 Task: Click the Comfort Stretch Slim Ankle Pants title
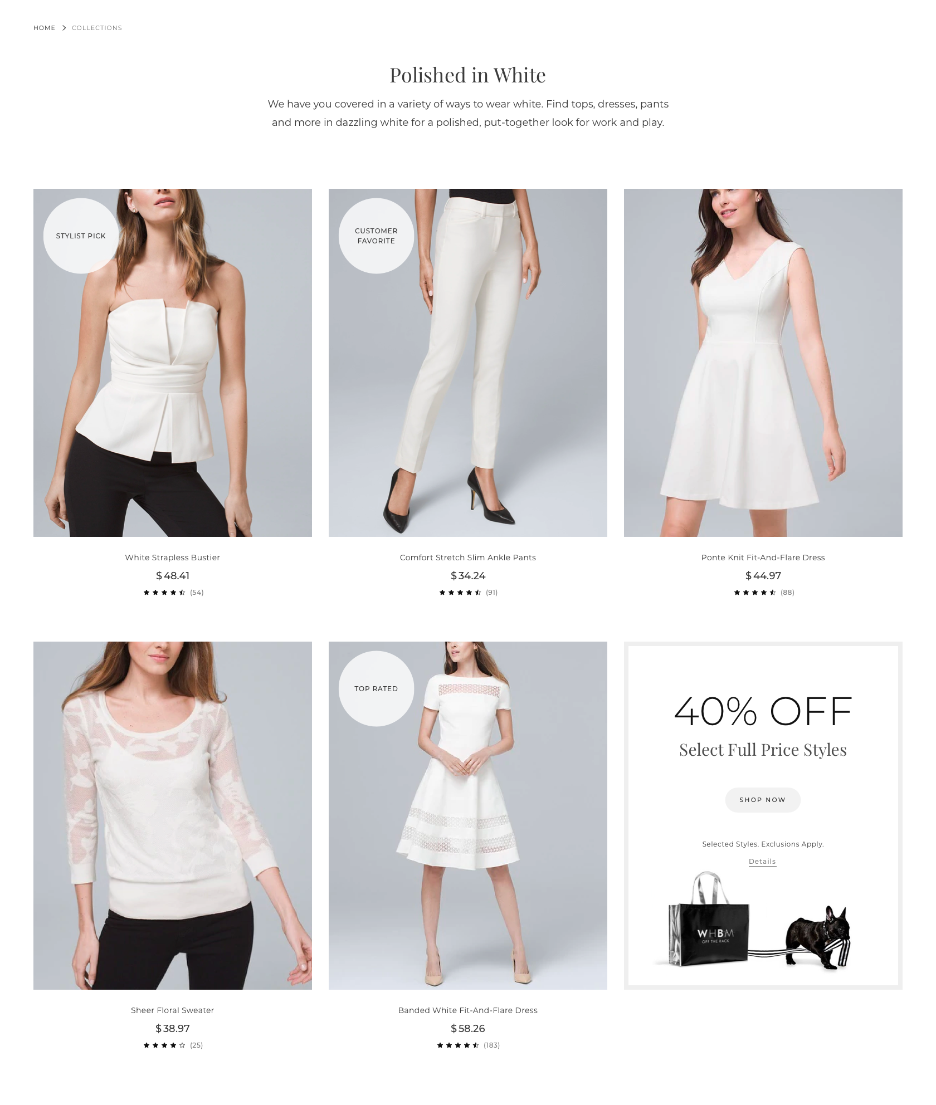pos(468,558)
